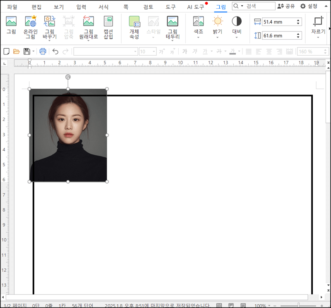Toggle align right button

tap(279, 52)
